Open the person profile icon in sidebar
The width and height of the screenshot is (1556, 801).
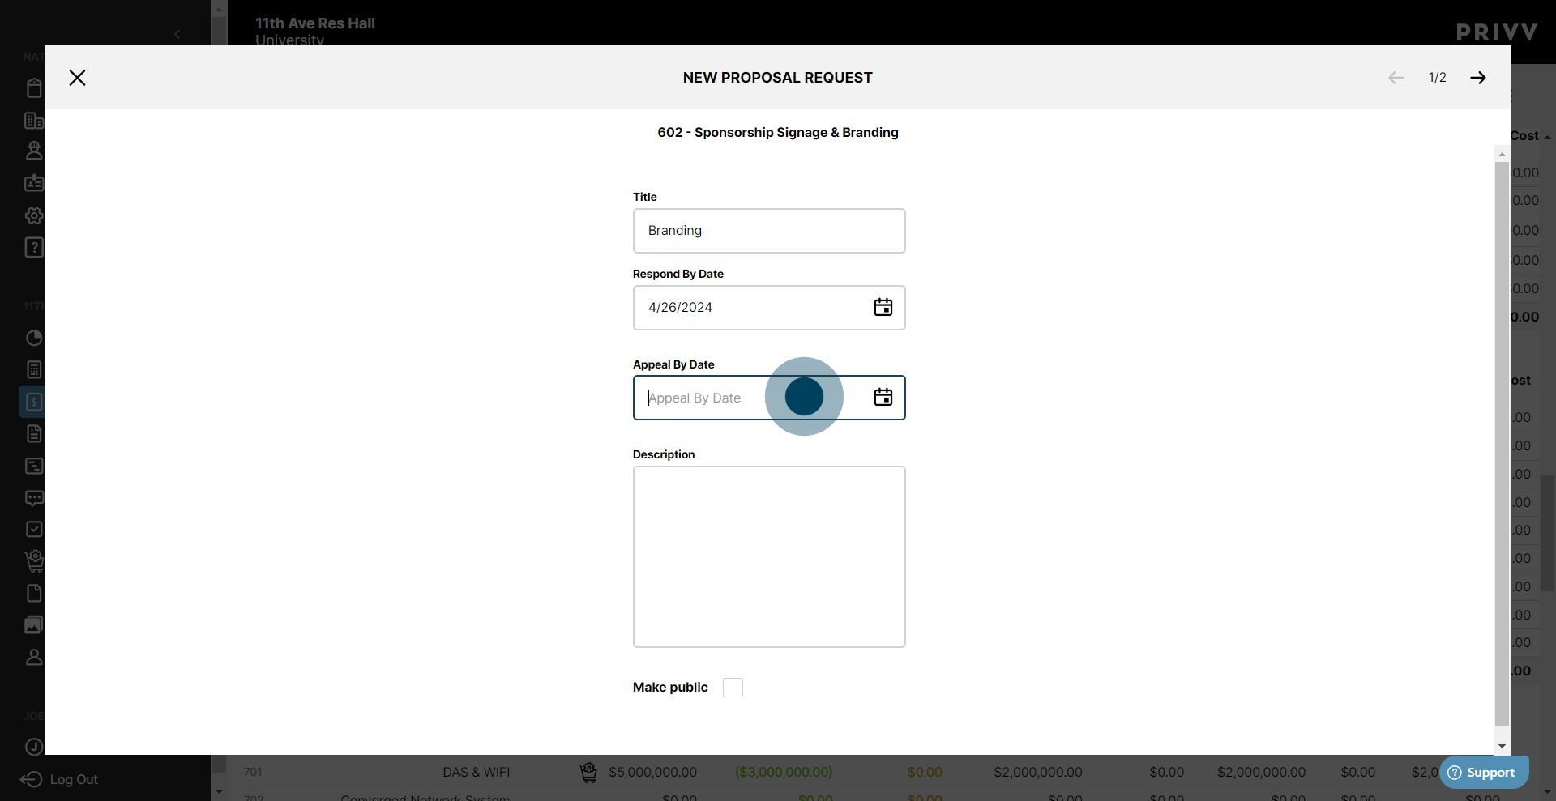(x=34, y=658)
